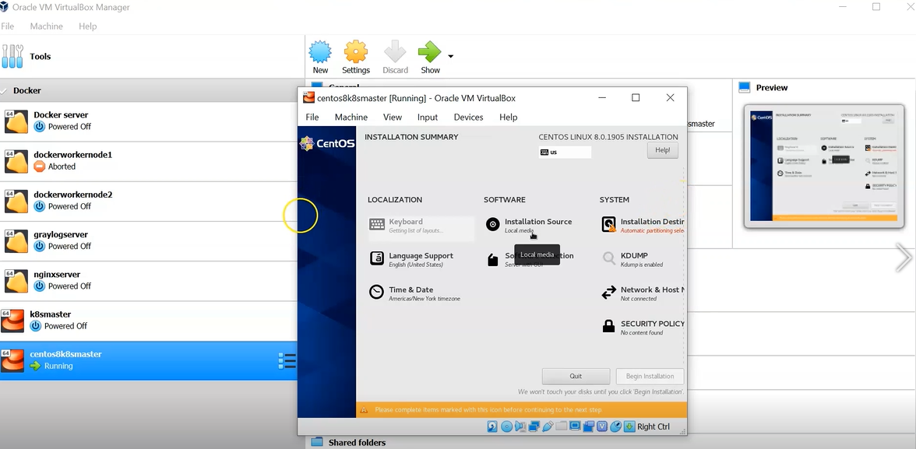Click the display status bar icon
The height and width of the screenshot is (449, 916).
[575, 426]
